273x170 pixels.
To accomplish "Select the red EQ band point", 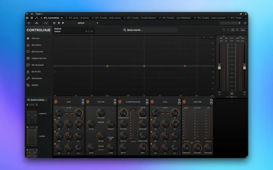I will tap(185, 66).
